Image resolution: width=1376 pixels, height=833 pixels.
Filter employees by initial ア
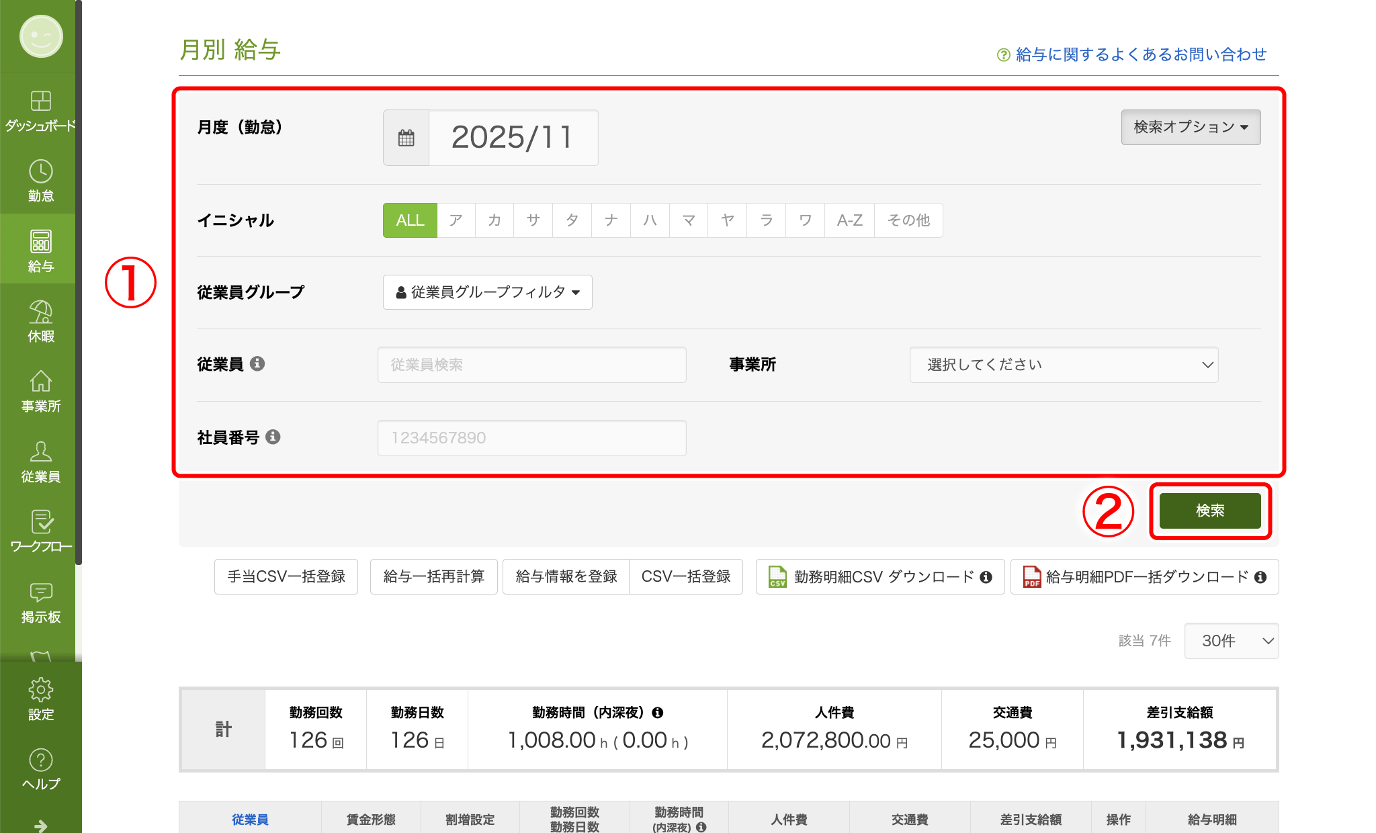(456, 220)
